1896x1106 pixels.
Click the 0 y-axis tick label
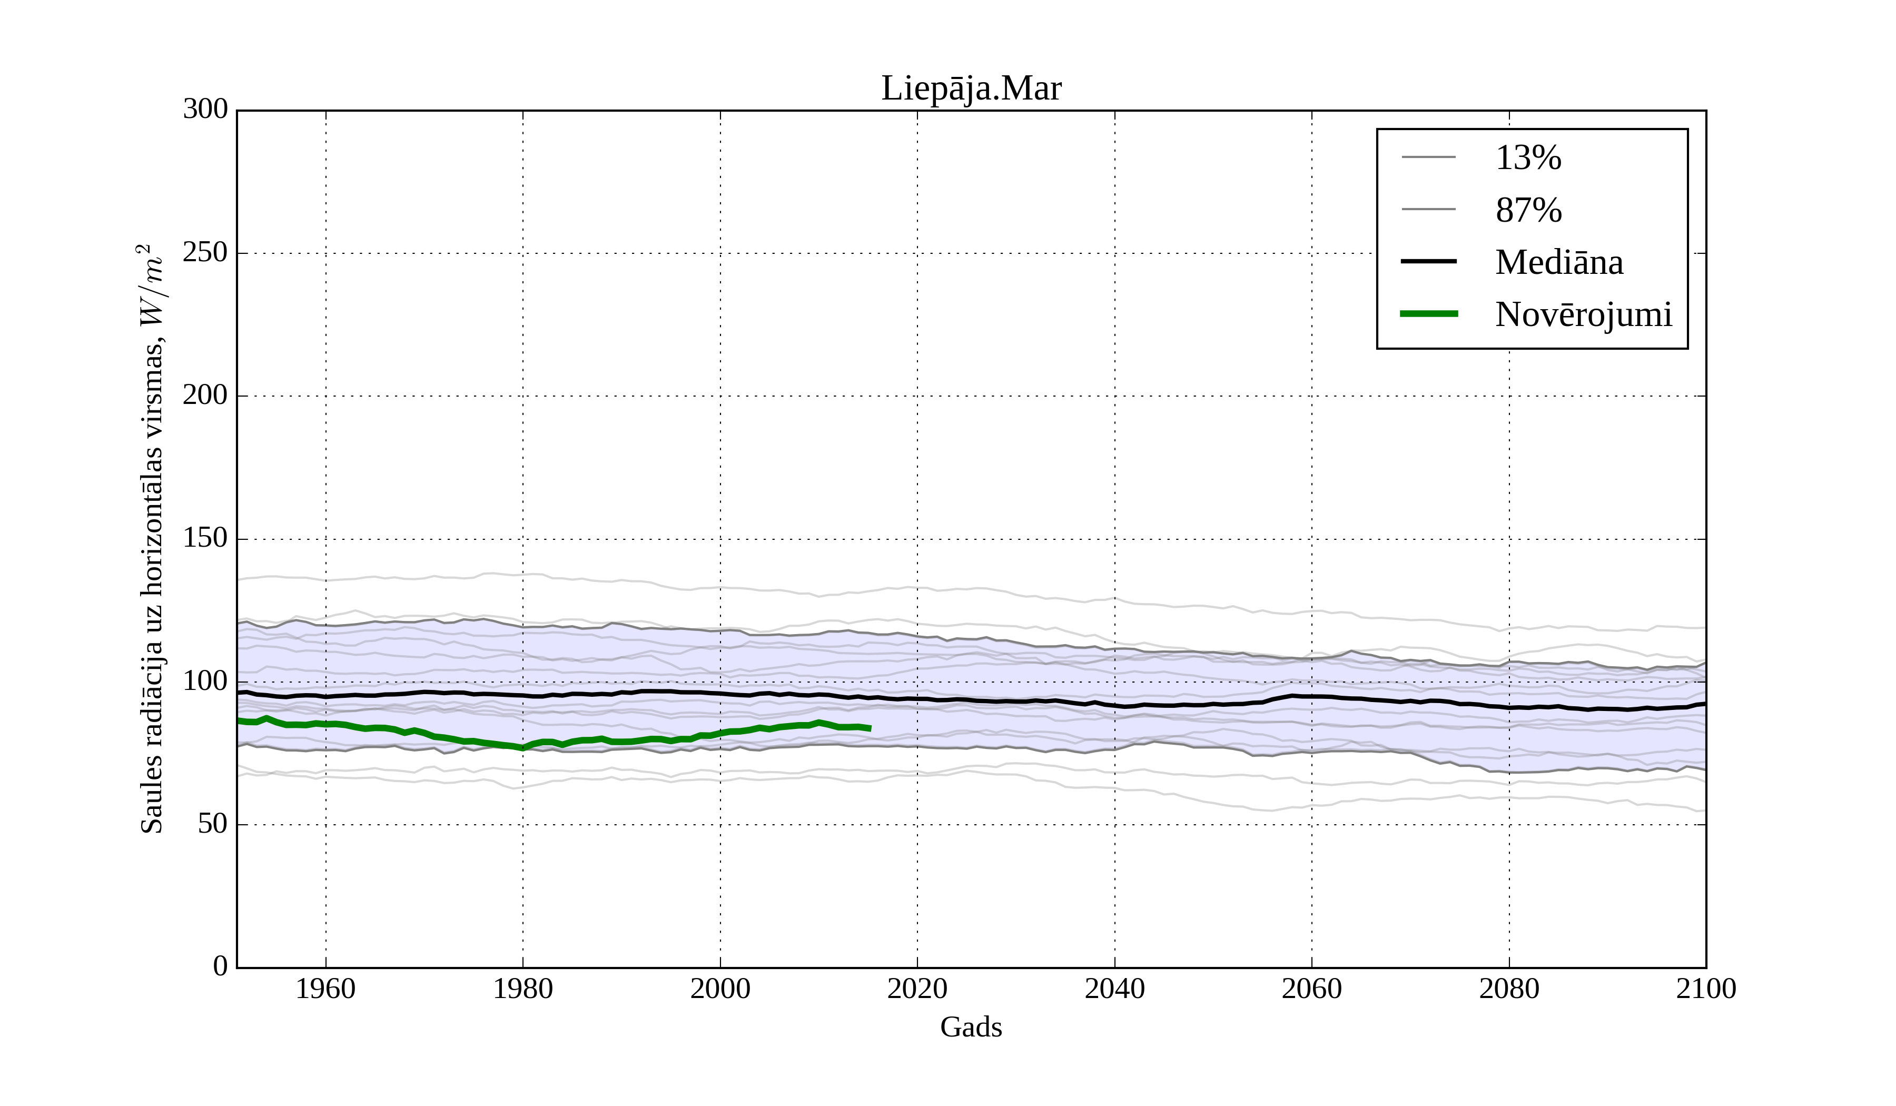coord(220,966)
